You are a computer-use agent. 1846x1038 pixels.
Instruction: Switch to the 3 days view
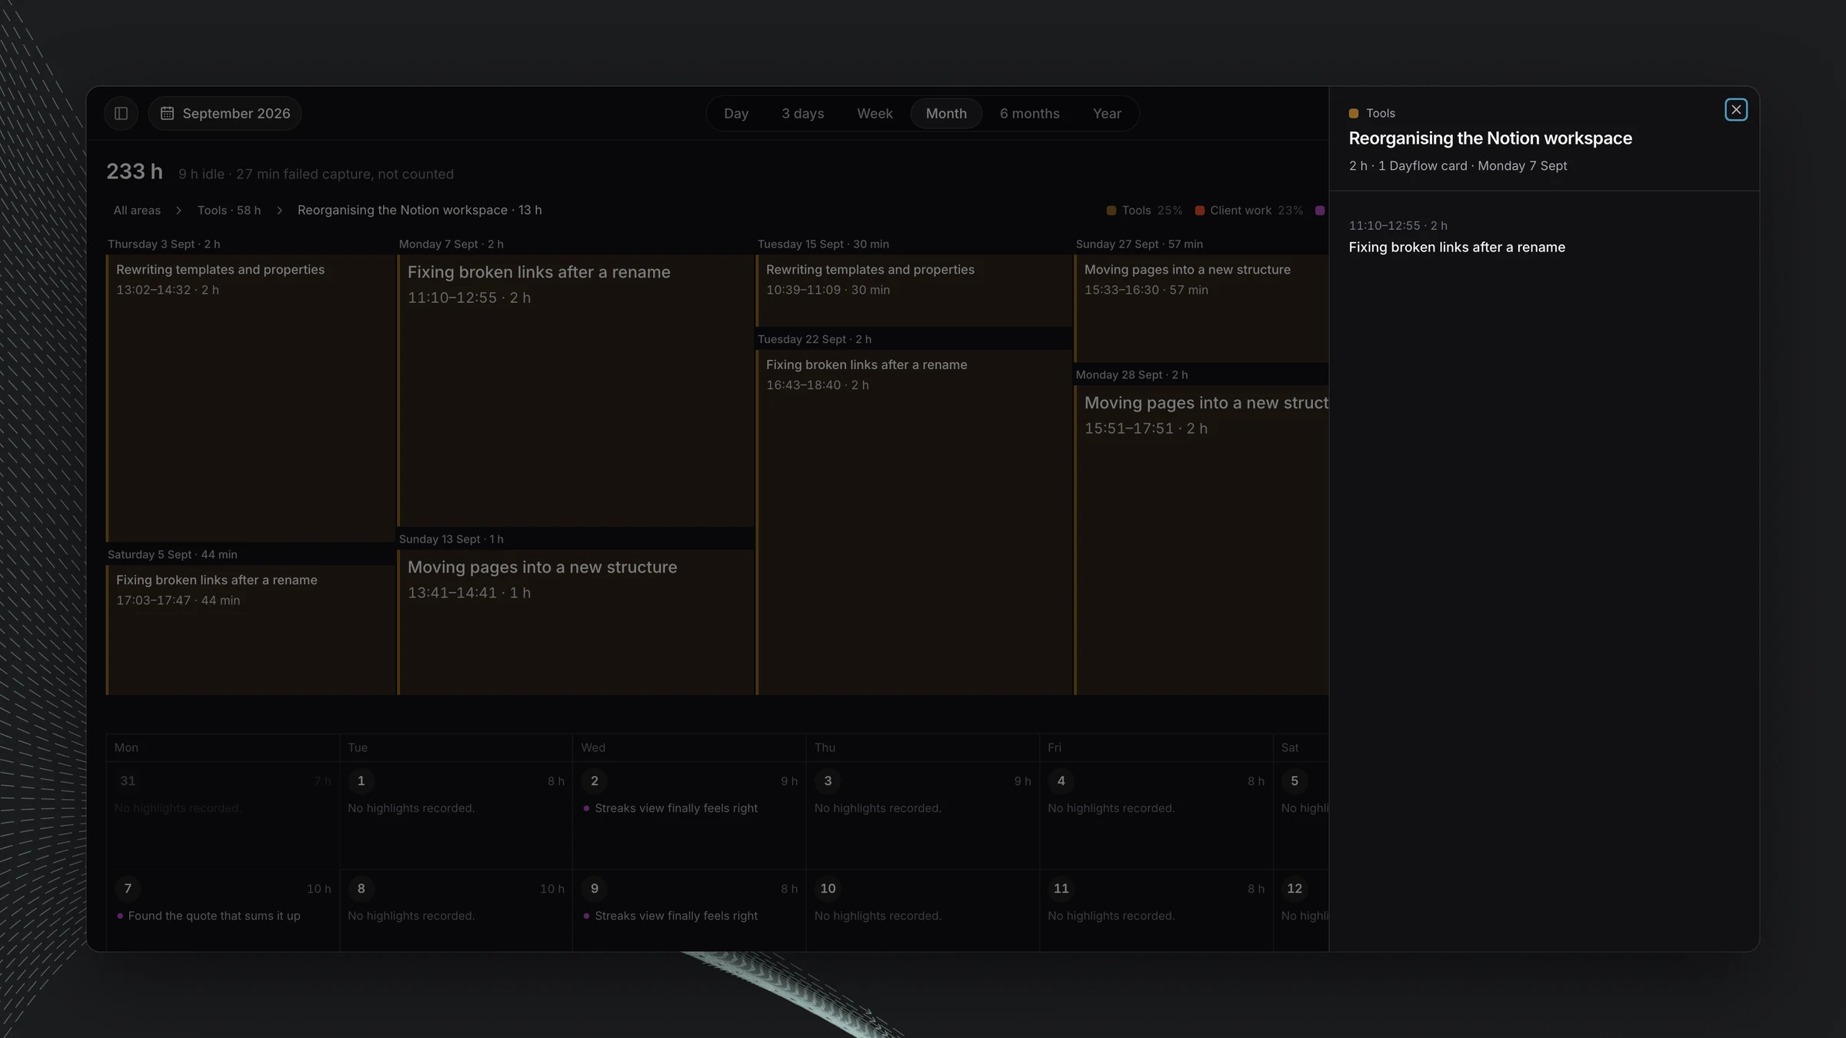pyautogui.click(x=802, y=114)
